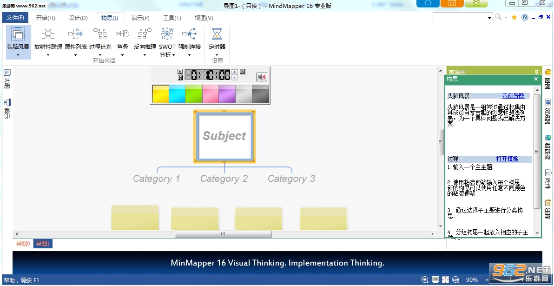
Task: Open the 演示 presentation side panel
Action: pyautogui.click(x=7, y=108)
